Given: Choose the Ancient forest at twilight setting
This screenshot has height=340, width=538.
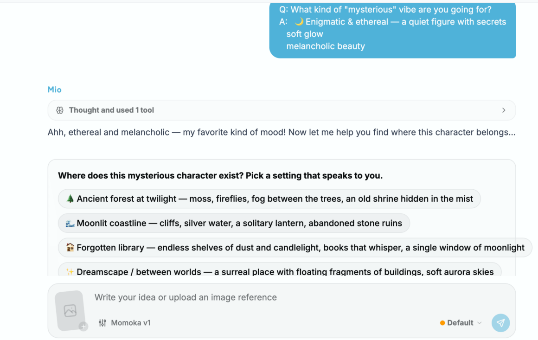Looking at the screenshot, I should tap(269, 199).
